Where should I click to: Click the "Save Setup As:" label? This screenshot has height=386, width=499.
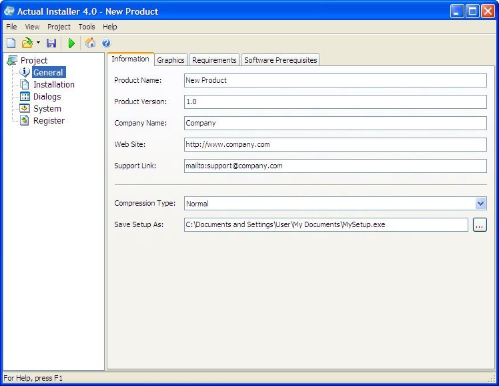[x=139, y=224]
